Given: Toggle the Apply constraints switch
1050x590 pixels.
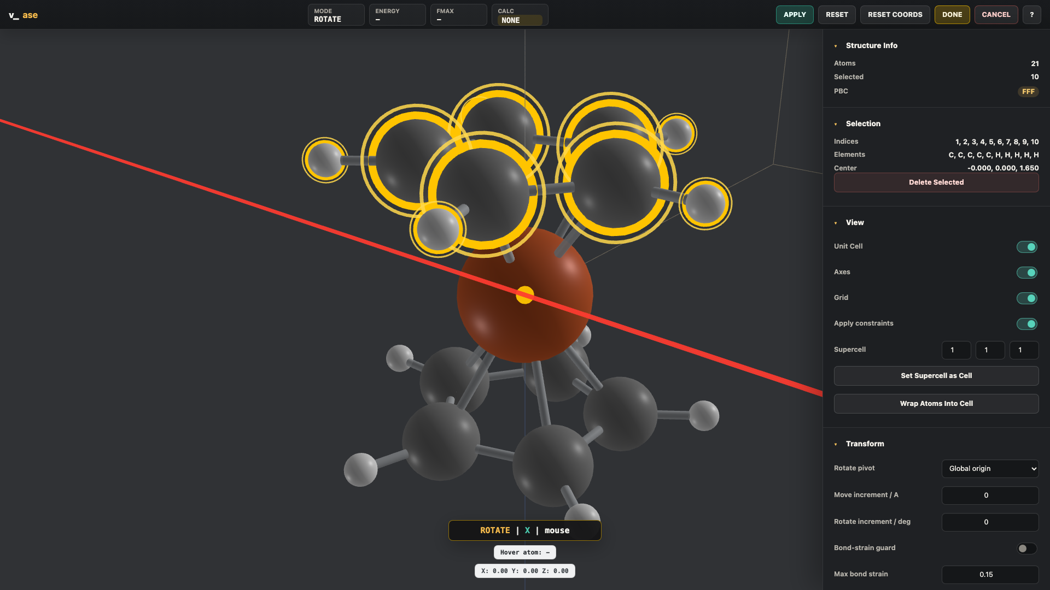Looking at the screenshot, I should point(1026,324).
